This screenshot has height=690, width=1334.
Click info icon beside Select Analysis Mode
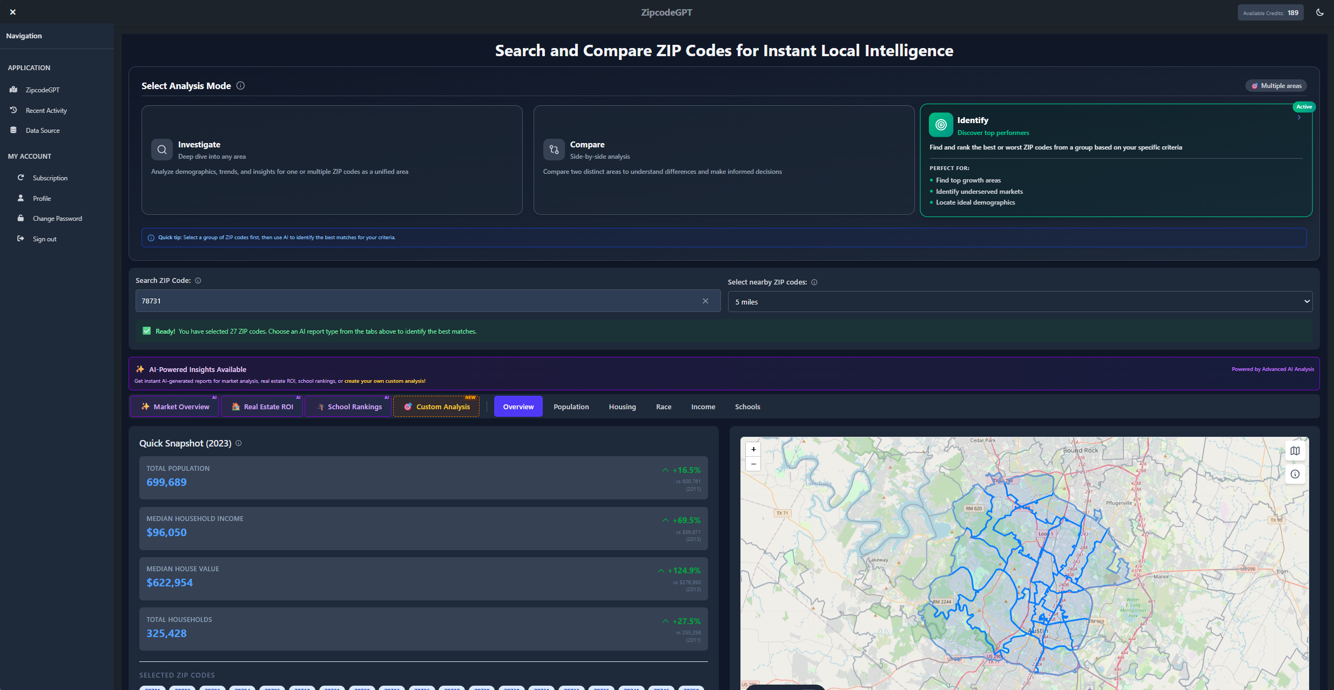[241, 86]
